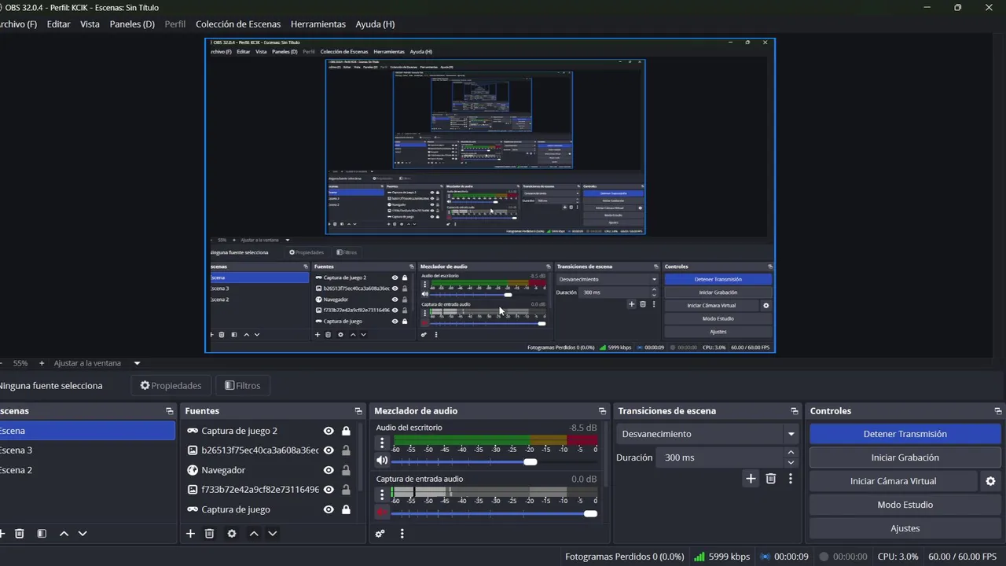Click Iniciar Cámara Virtual button

tap(893, 481)
